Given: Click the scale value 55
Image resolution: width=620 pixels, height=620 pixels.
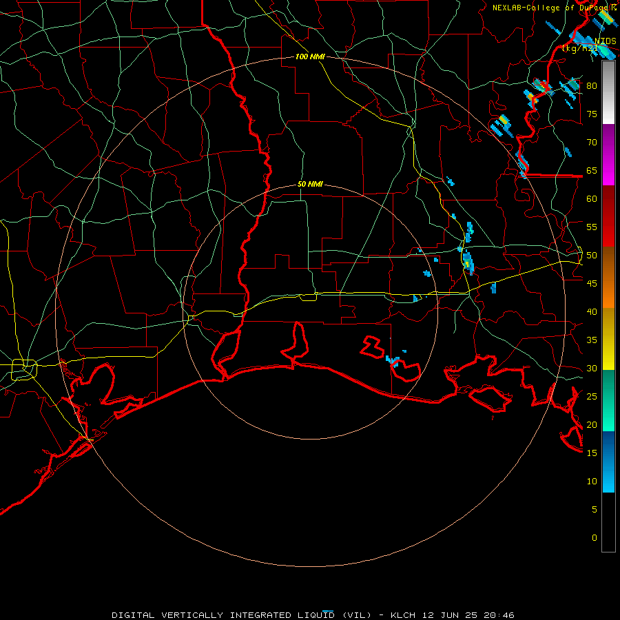Looking at the screenshot, I should click(x=592, y=227).
